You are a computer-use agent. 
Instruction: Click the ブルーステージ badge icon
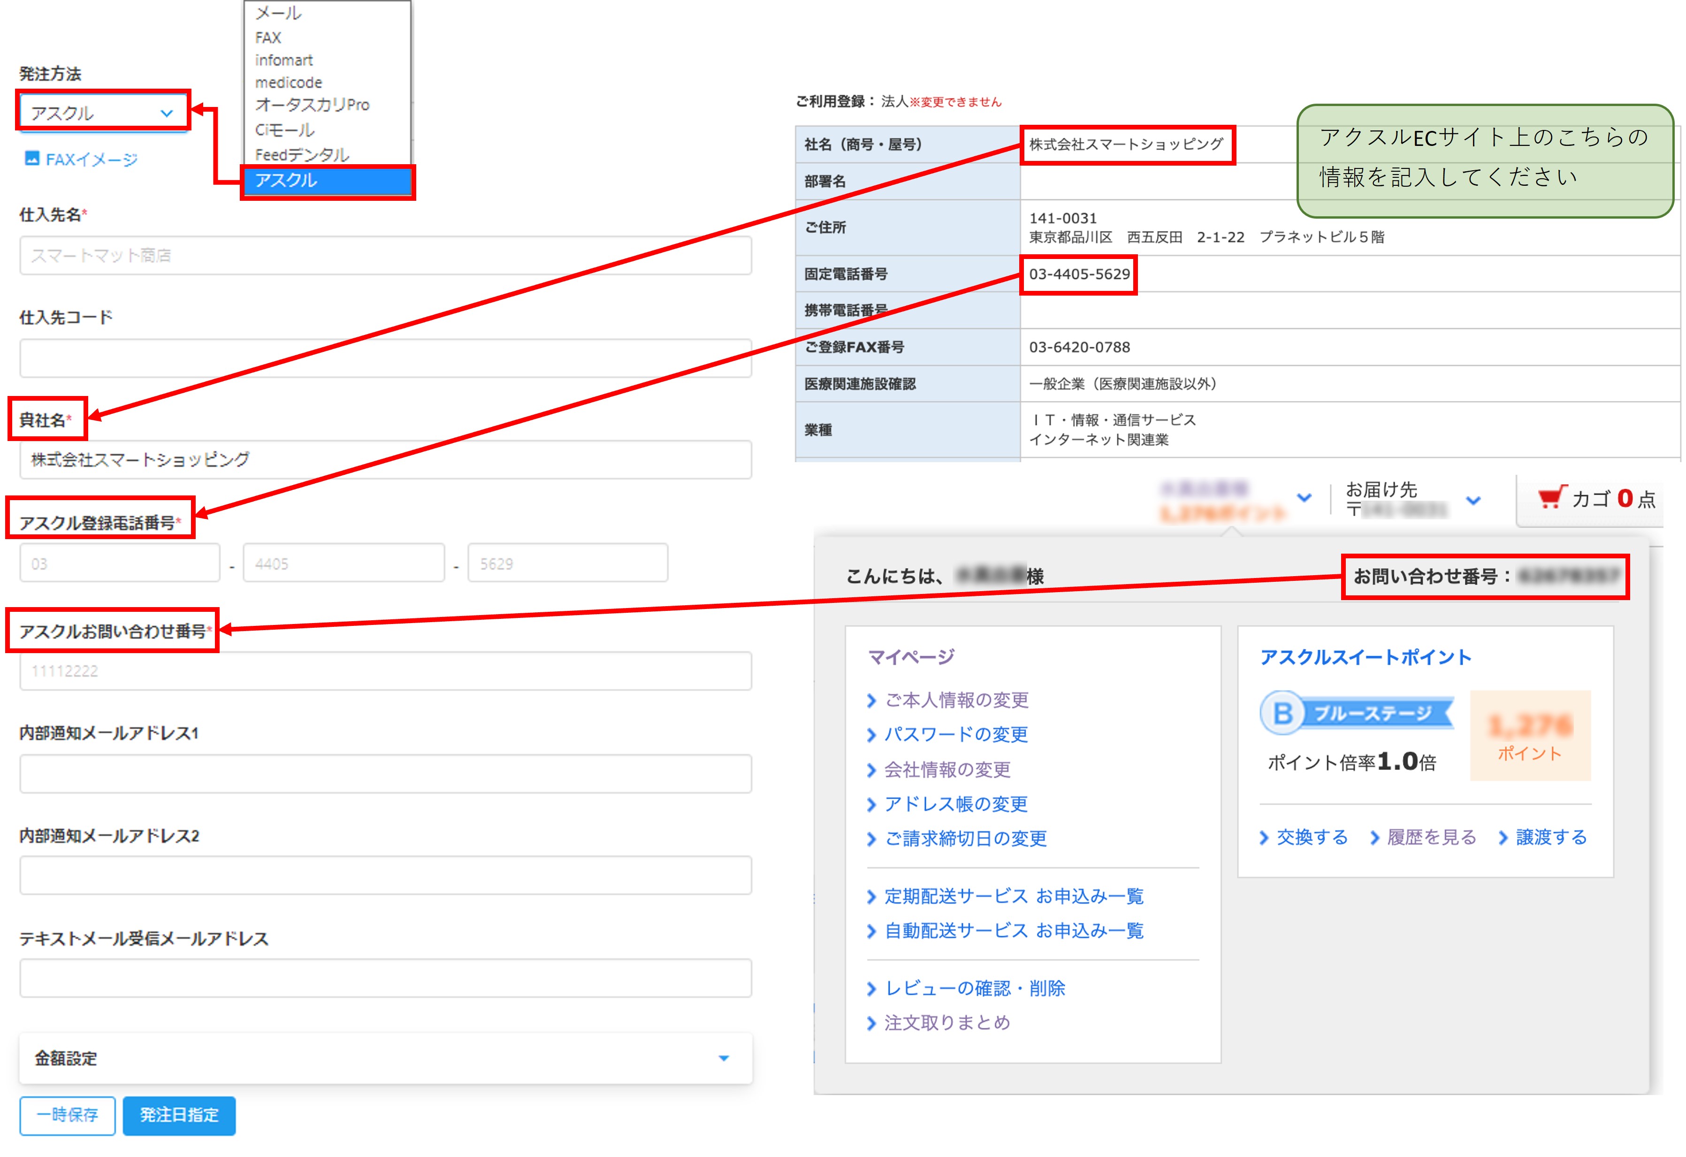point(1356,713)
